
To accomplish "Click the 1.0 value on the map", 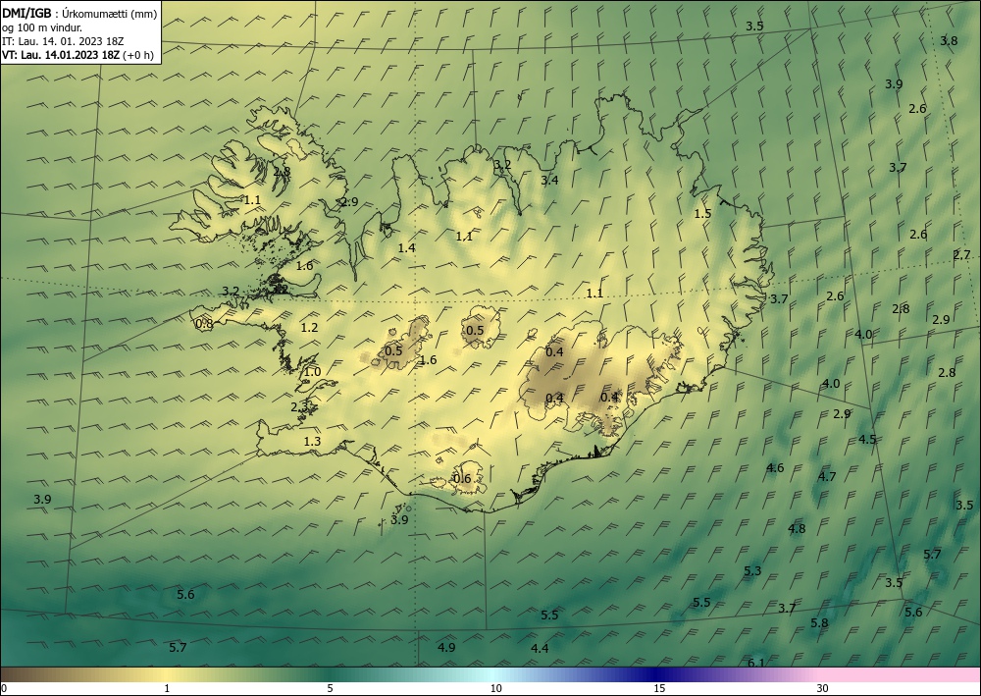I will (x=312, y=372).
